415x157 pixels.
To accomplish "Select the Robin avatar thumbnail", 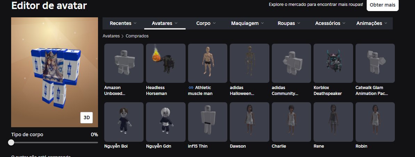I will pos(375,122).
